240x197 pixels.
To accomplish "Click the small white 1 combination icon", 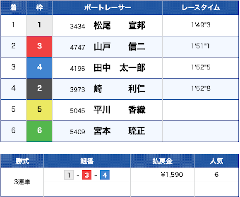I will [x=69, y=175].
